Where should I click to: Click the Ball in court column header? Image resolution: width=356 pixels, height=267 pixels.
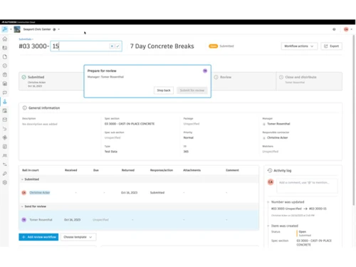click(x=31, y=170)
